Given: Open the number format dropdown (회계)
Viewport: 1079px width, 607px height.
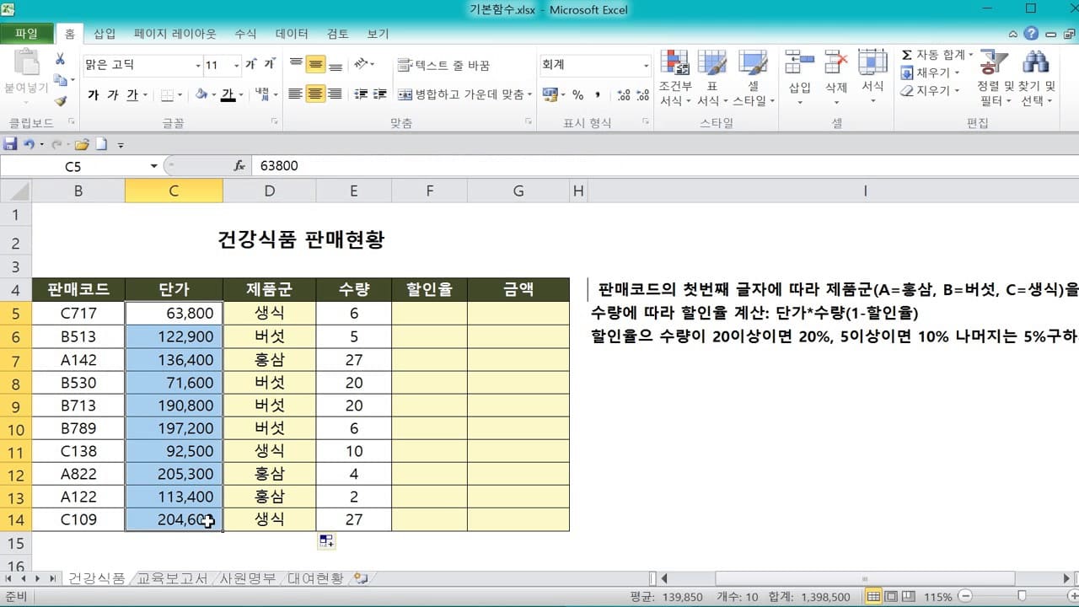Looking at the screenshot, I should click(x=646, y=65).
